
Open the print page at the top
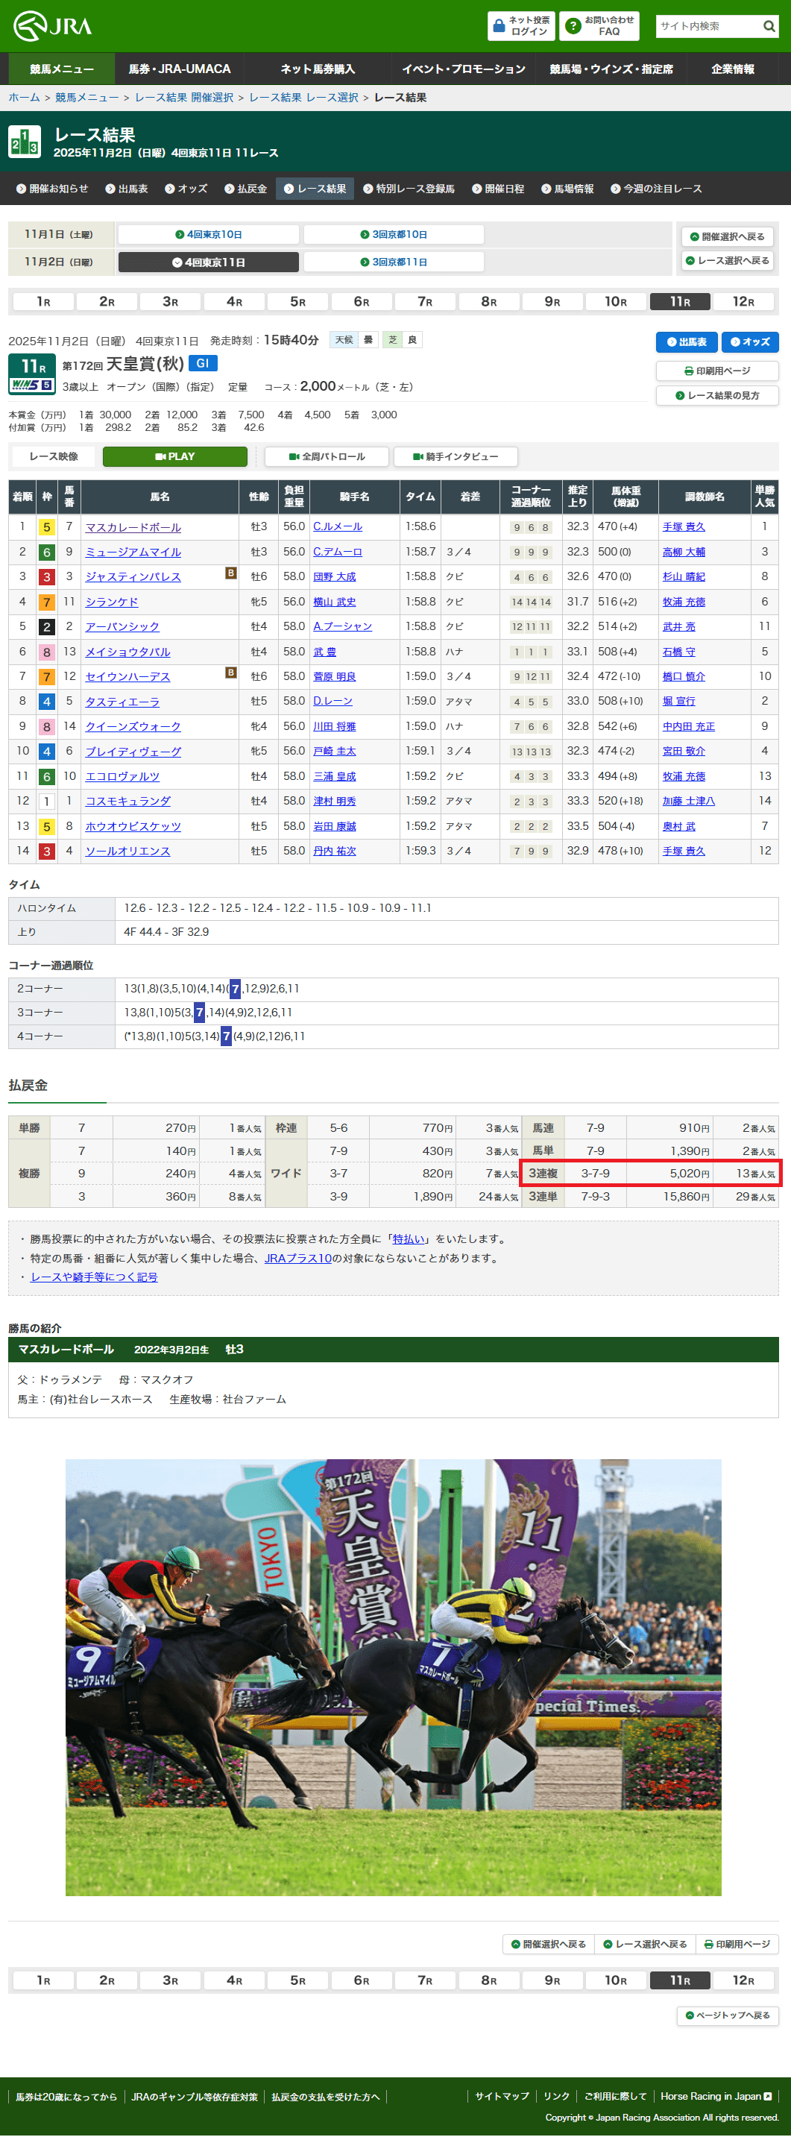pos(716,371)
